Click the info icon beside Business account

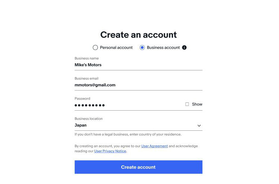click(x=185, y=48)
